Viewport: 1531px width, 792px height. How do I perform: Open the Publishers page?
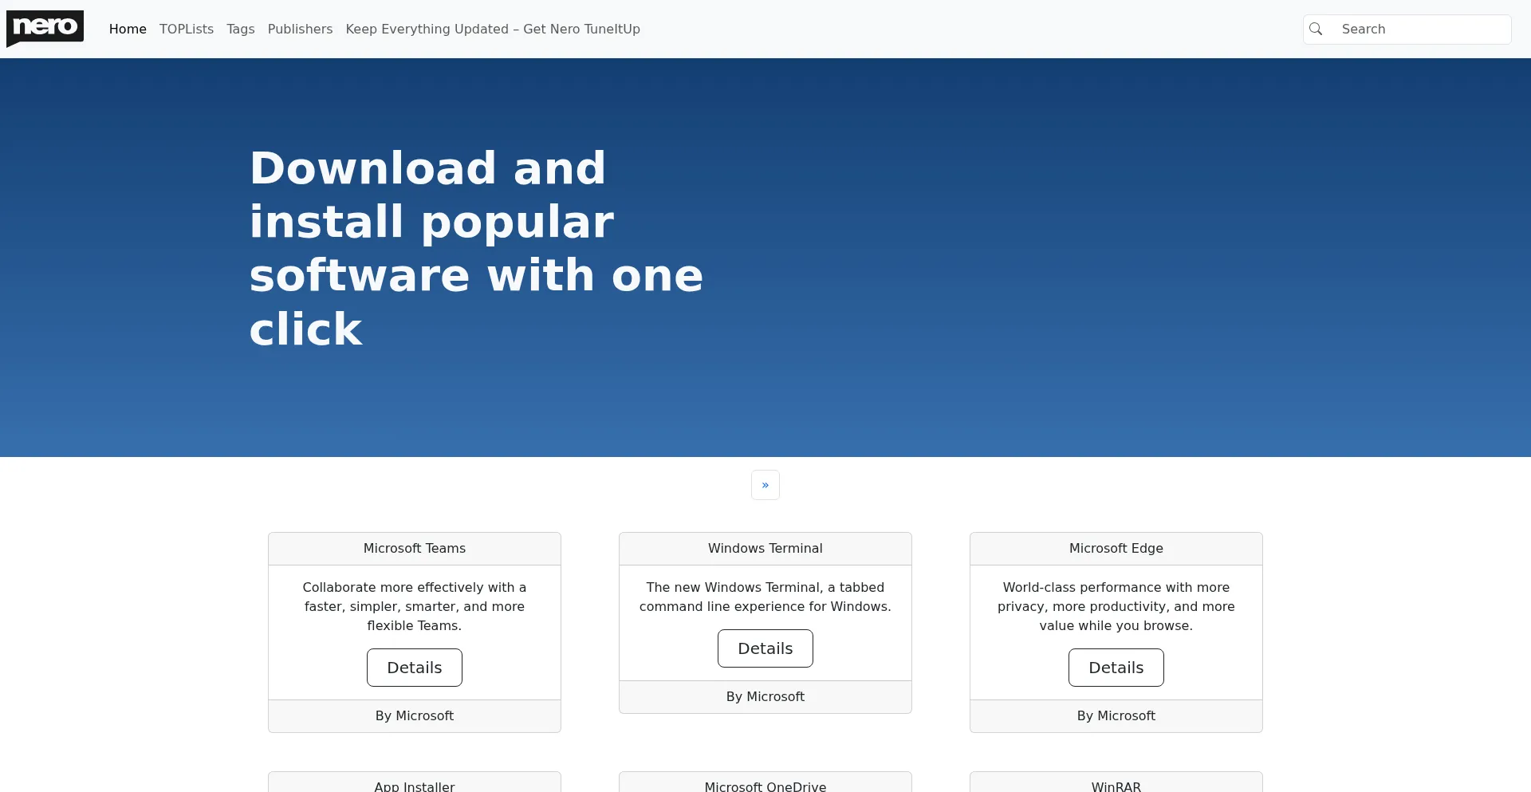300,30
